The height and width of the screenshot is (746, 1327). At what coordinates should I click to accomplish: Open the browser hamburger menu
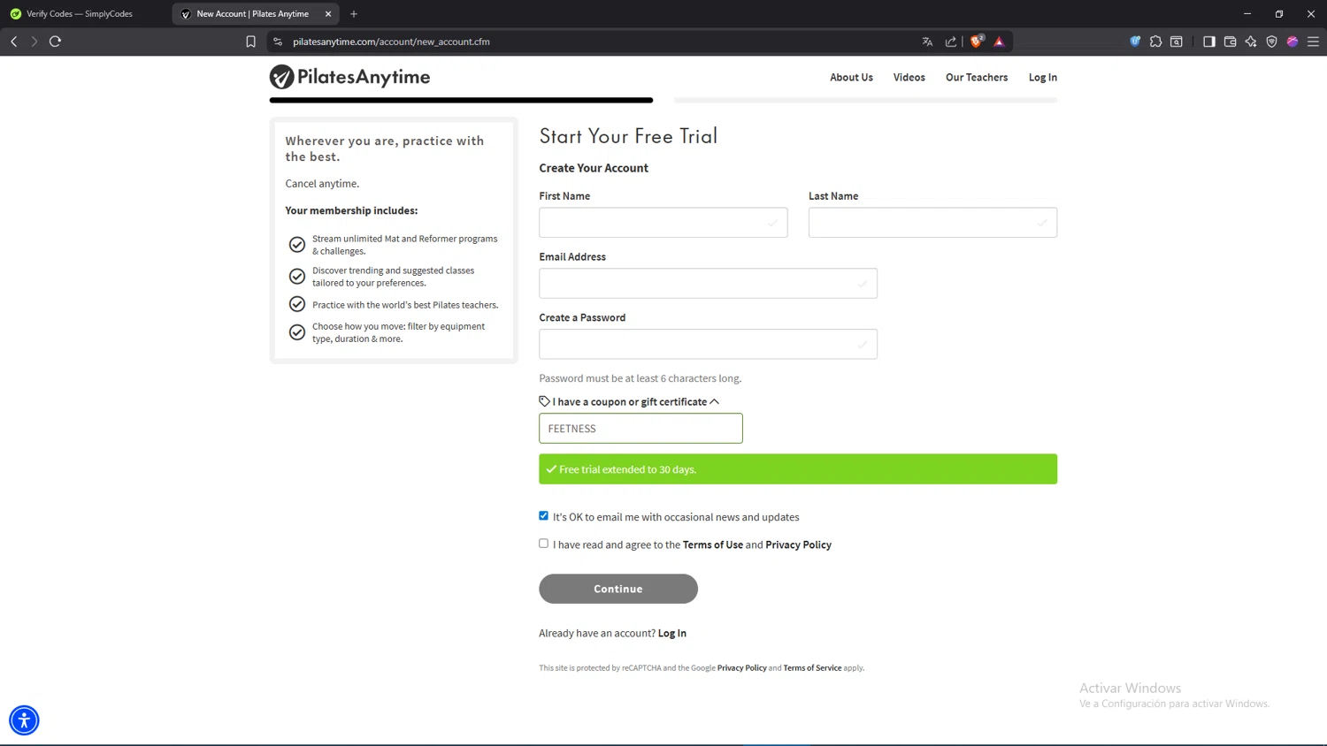(x=1314, y=42)
